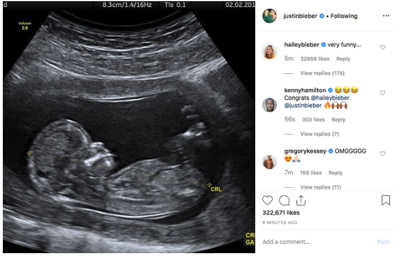Open justinbieber profile picture
Image resolution: width=401 pixels, height=256 pixels.
pos(269,16)
